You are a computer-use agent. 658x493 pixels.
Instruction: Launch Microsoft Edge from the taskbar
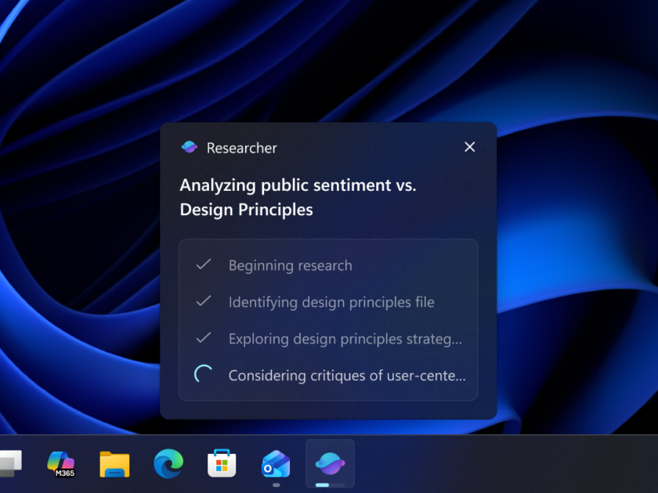click(x=168, y=463)
